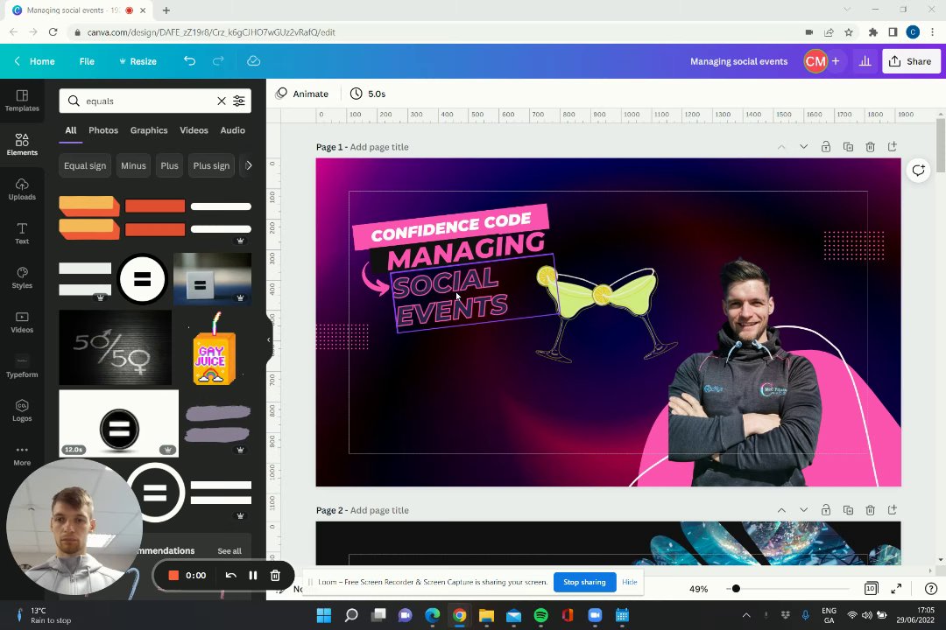Collapse the side panel with the arrow handle
The height and width of the screenshot is (630, 946).
click(269, 339)
